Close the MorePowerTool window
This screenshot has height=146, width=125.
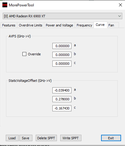pyautogui.click(x=120, y=5)
